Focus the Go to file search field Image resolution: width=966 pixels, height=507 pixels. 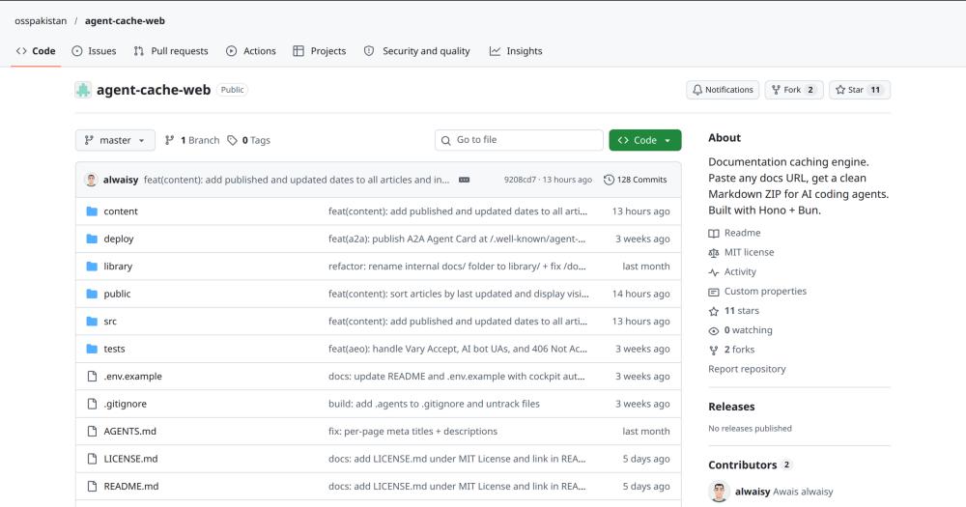click(519, 140)
